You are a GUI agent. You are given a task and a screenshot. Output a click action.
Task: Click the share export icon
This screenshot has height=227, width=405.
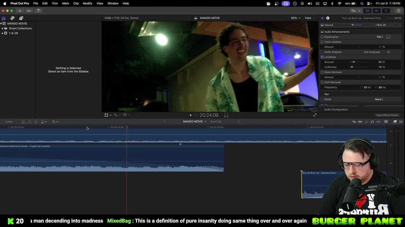click(398, 11)
